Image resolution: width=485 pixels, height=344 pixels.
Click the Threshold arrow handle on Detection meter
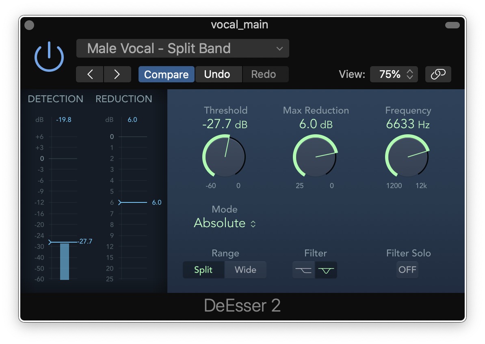tap(50, 242)
